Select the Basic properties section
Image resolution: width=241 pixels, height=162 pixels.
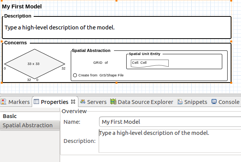pos(30,116)
